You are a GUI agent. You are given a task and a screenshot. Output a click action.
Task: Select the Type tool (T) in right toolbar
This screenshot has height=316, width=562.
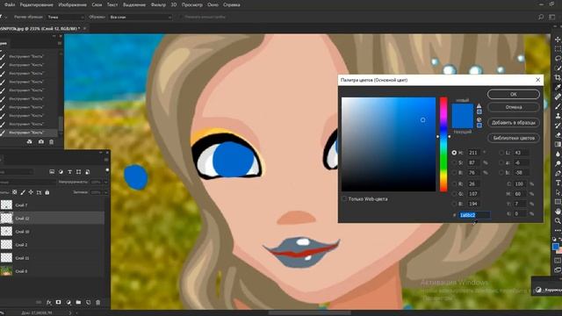click(x=558, y=183)
